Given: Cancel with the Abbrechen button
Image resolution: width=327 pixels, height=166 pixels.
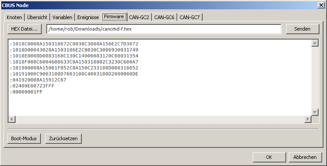Looking at the screenshot, I should point(305,157).
